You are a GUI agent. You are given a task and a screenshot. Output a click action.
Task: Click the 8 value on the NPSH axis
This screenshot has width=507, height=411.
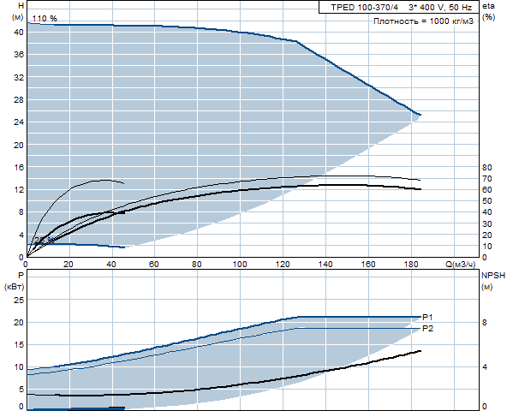(485, 323)
